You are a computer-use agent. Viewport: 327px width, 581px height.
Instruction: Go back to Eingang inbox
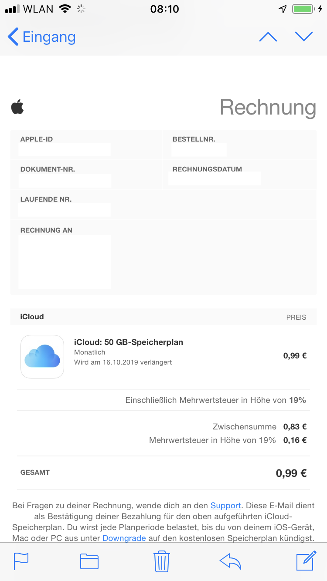pyautogui.click(x=42, y=37)
